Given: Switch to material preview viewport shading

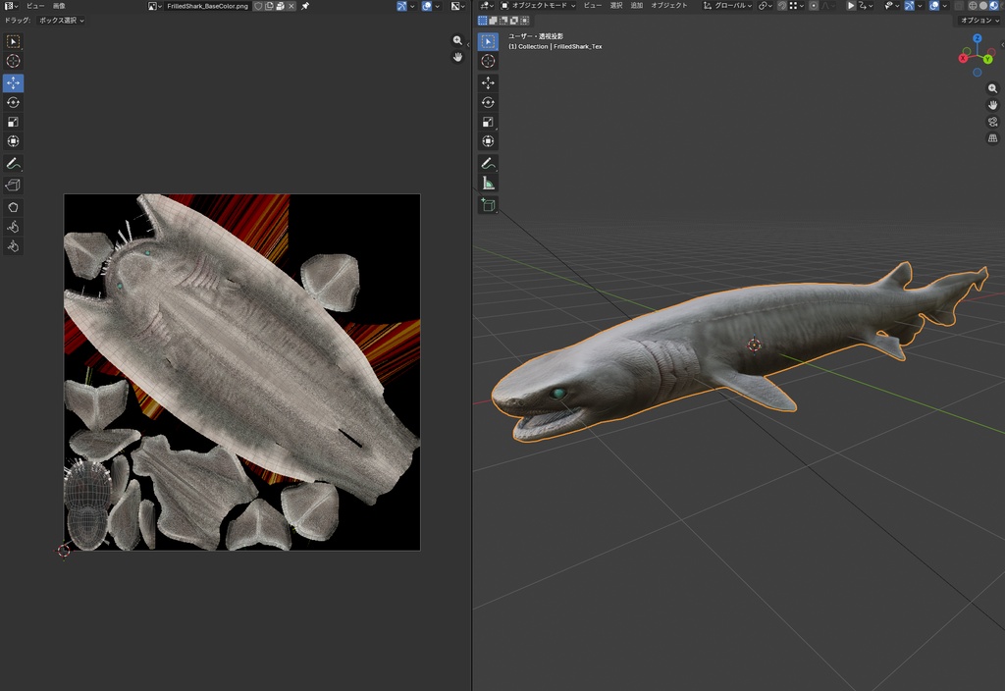Looking at the screenshot, I should (x=993, y=6).
